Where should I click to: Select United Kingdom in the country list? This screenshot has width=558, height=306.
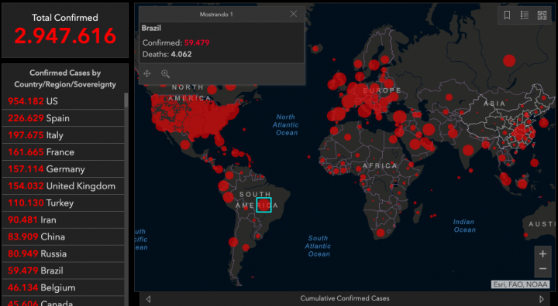63,186
